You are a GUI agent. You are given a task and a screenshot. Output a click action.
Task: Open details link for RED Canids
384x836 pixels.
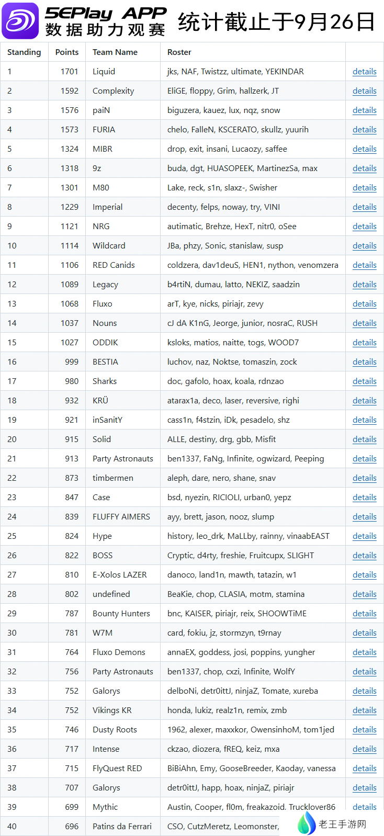(365, 265)
